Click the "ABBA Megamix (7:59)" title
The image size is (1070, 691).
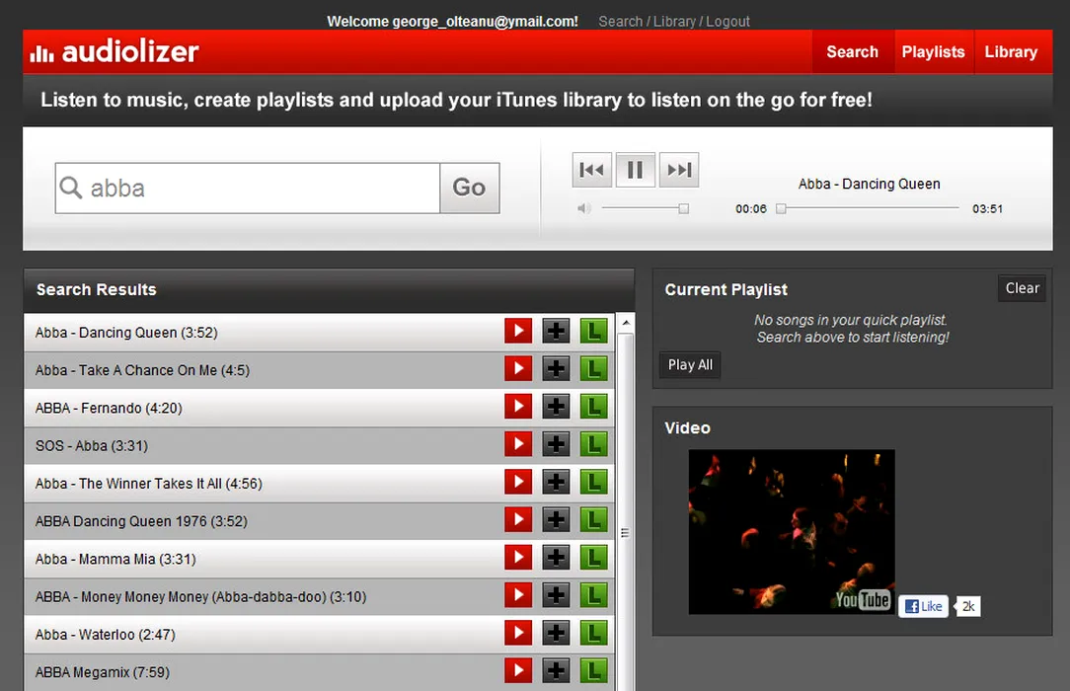pos(103,672)
